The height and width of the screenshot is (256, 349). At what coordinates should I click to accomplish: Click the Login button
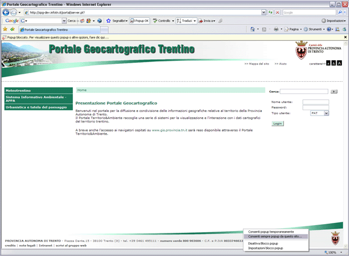coord(277,124)
